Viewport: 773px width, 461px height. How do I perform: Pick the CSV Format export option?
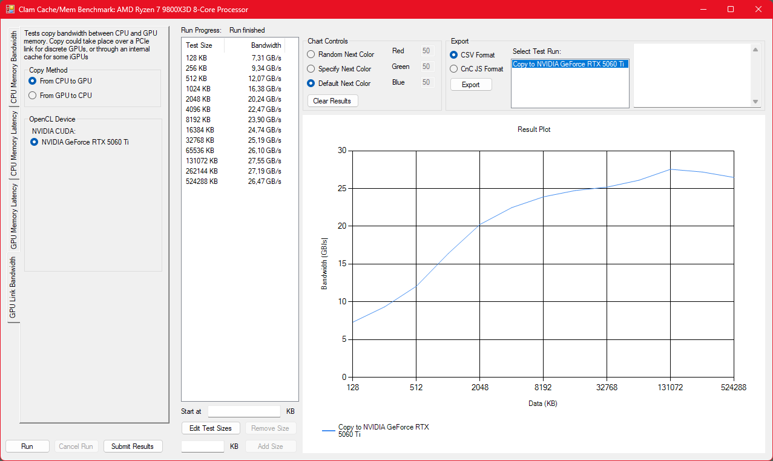(x=472, y=55)
